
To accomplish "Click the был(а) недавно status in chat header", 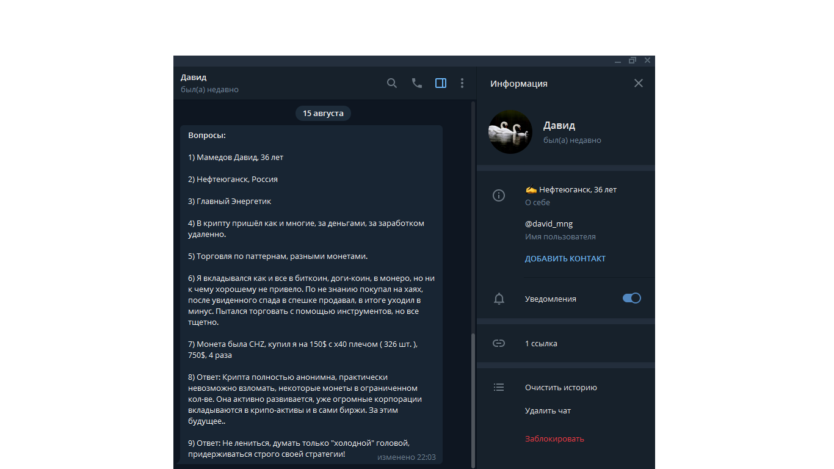I will [x=209, y=90].
